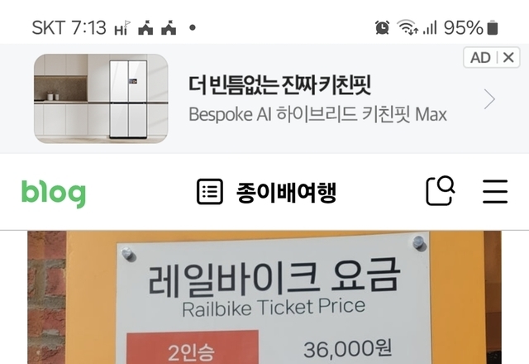Open the 레일바이크 요금 sign photo
This screenshot has height=364, width=529.
pyautogui.click(x=264, y=298)
